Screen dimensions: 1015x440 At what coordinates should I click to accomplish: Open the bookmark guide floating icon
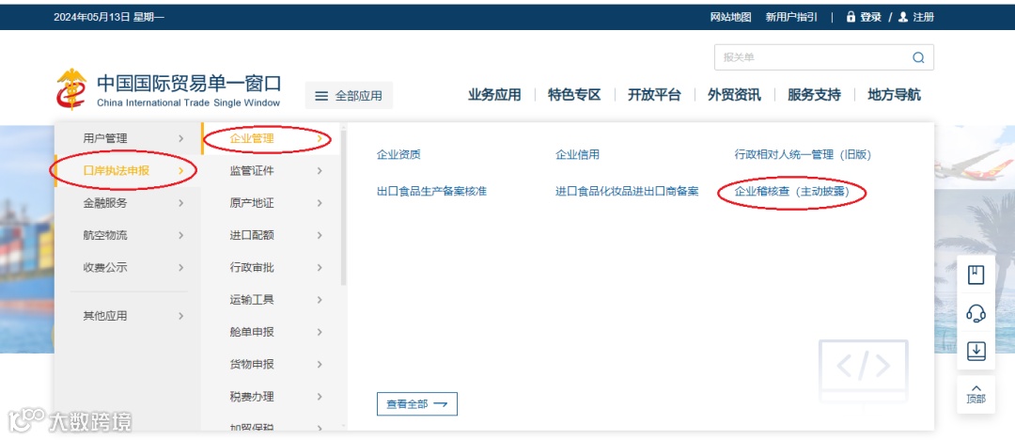(x=976, y=275)
